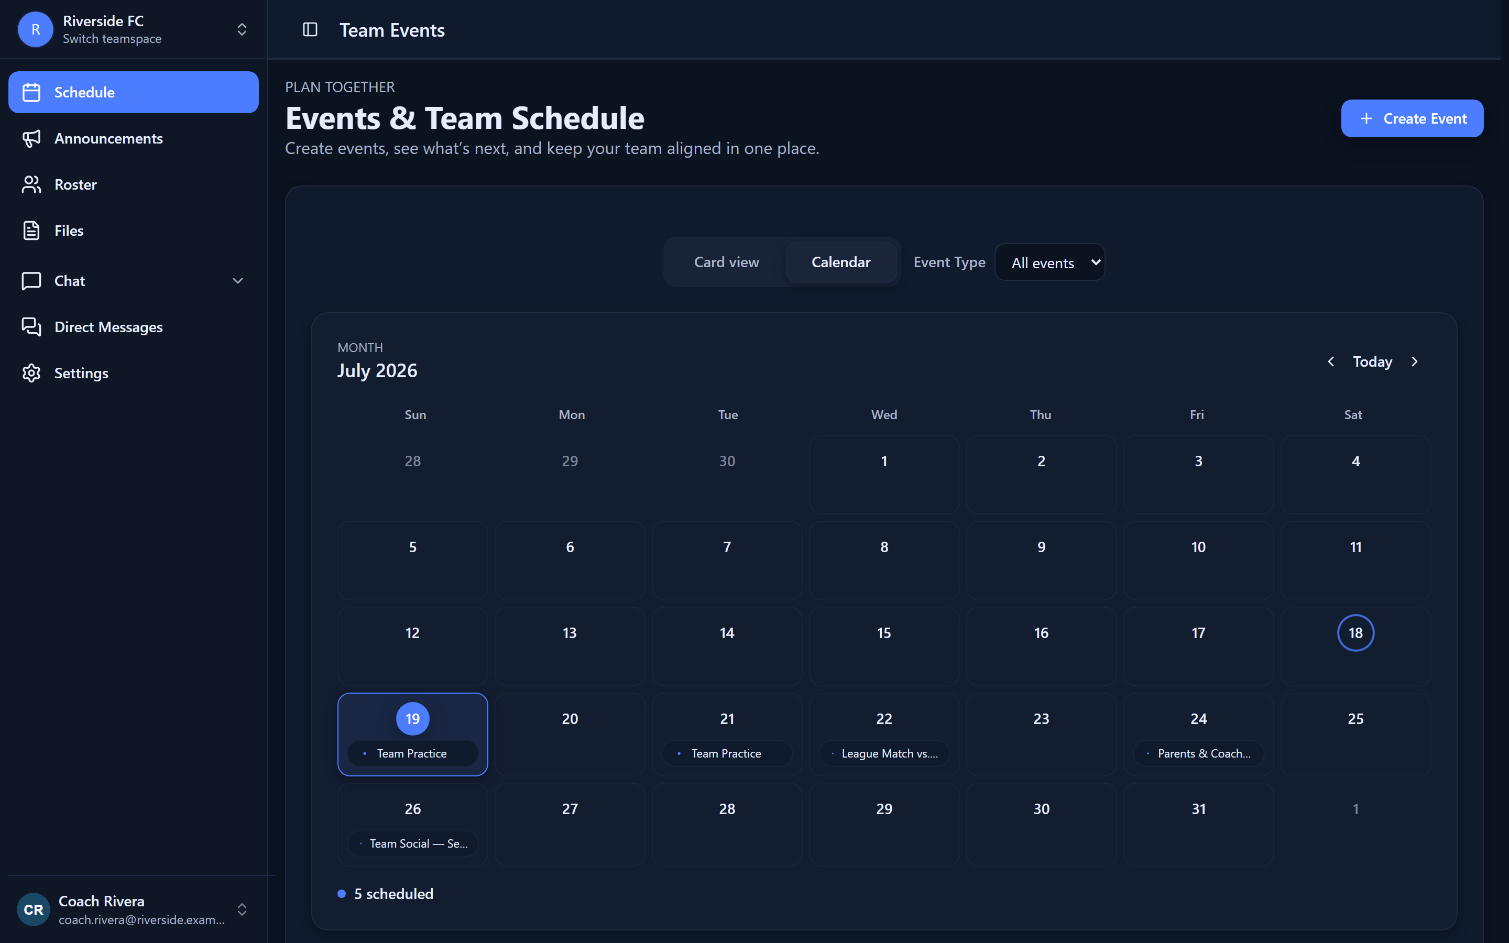Select July 27
The height and width of the screenshot is (943, 1509).
pos(570,824)
